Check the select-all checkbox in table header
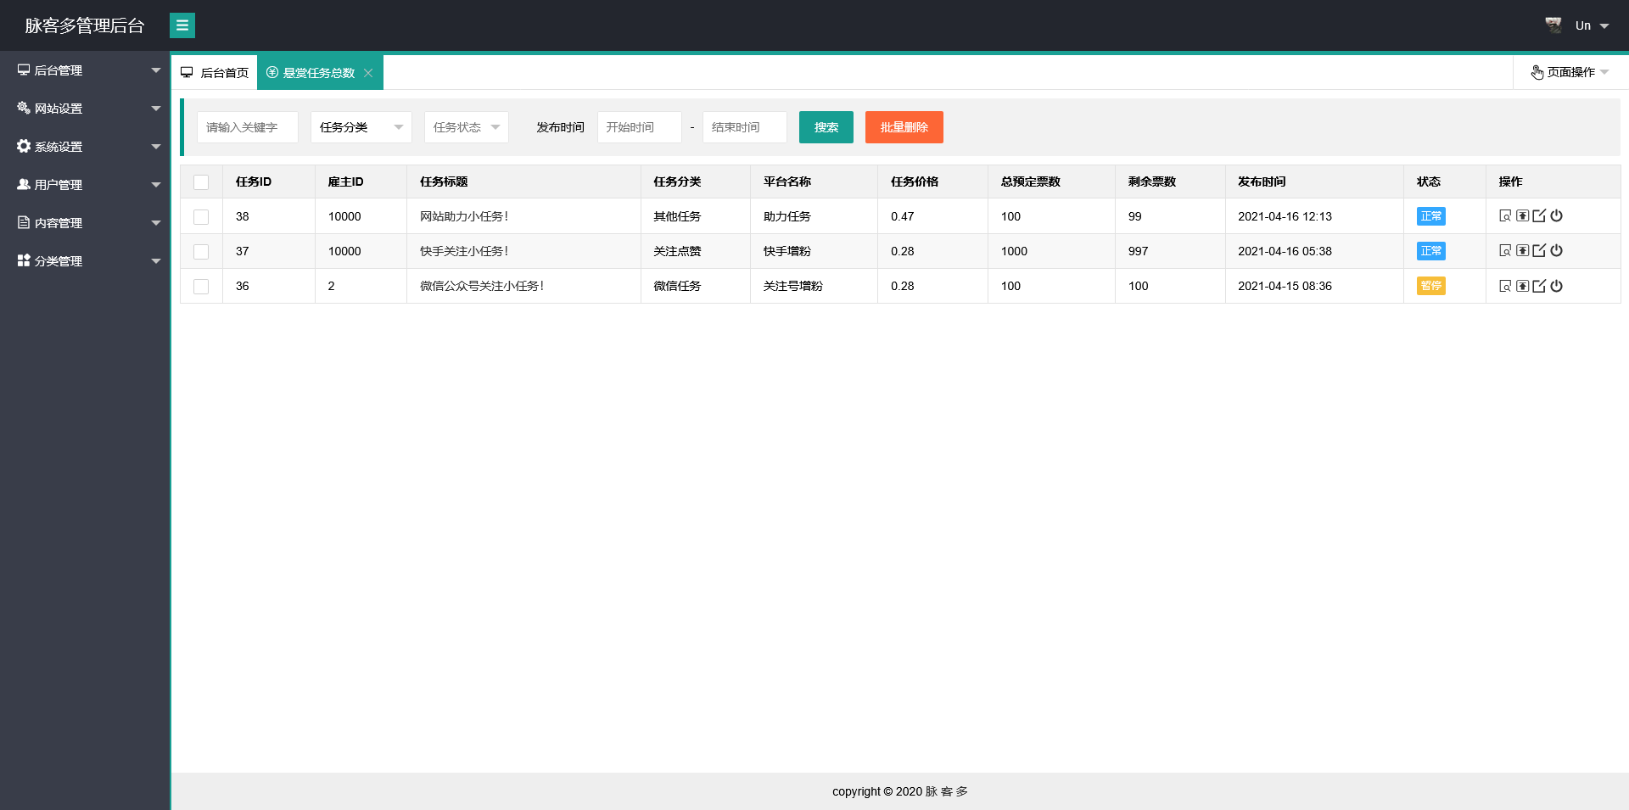1629x810 pixels. [201, 182]
